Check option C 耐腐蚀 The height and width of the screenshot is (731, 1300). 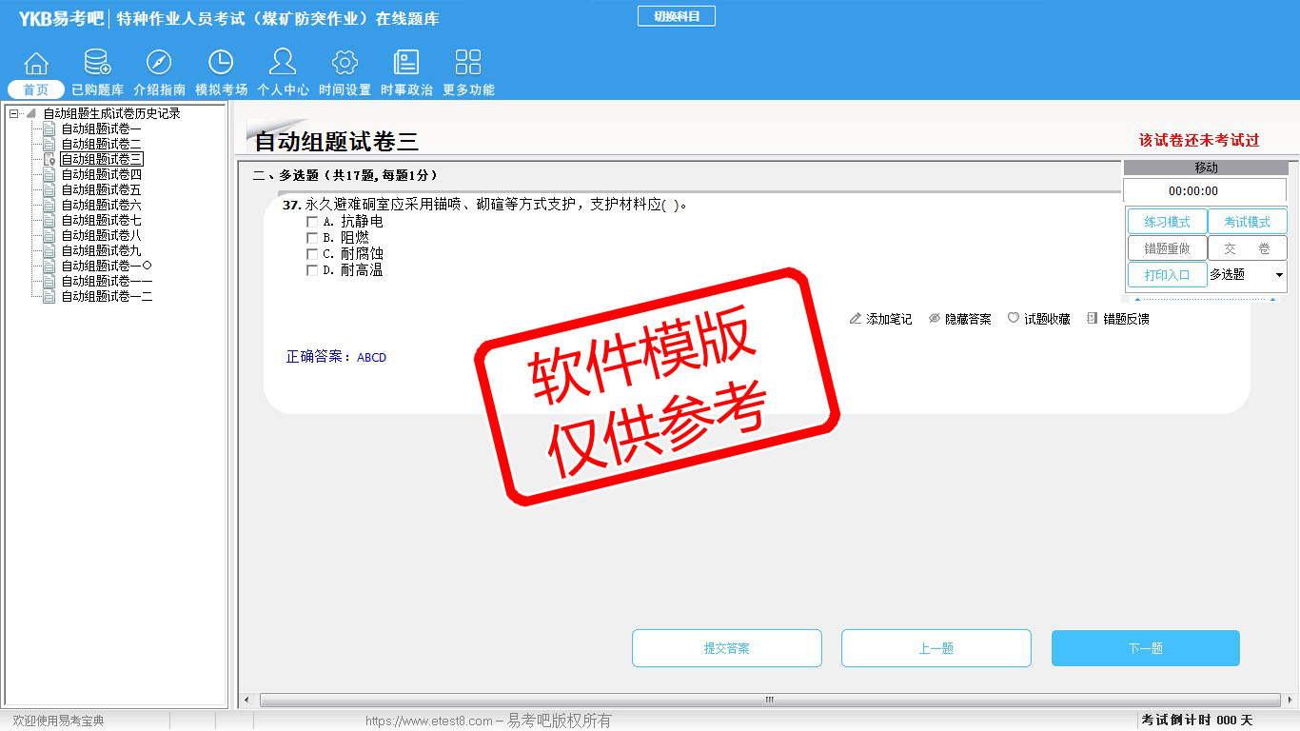312,254
